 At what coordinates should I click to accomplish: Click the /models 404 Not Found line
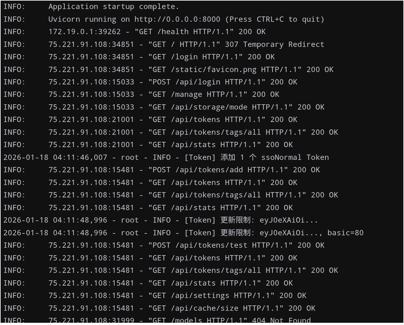157,320
